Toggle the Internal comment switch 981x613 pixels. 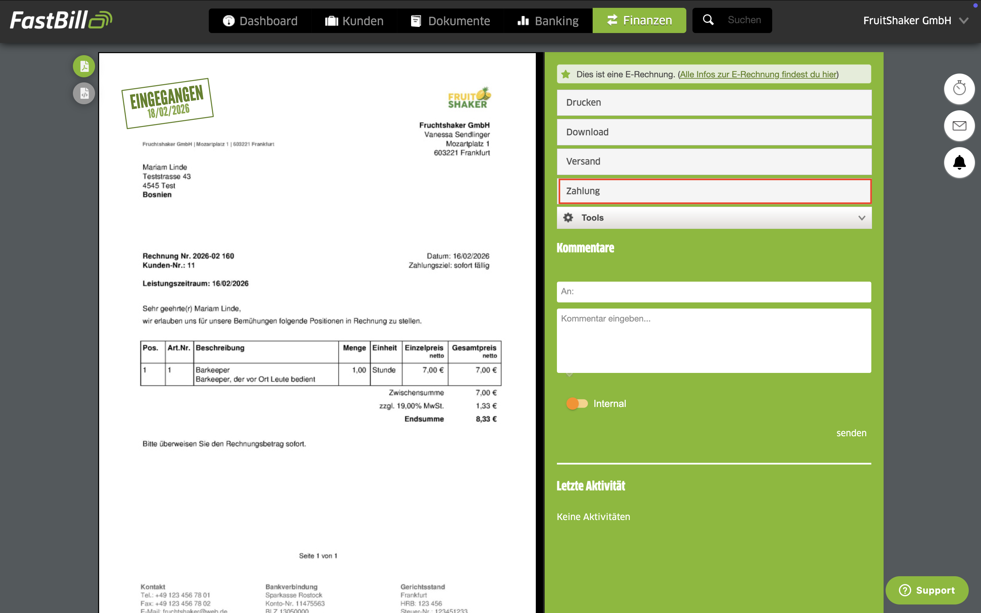pyautogui.click(x=577, y=404)
